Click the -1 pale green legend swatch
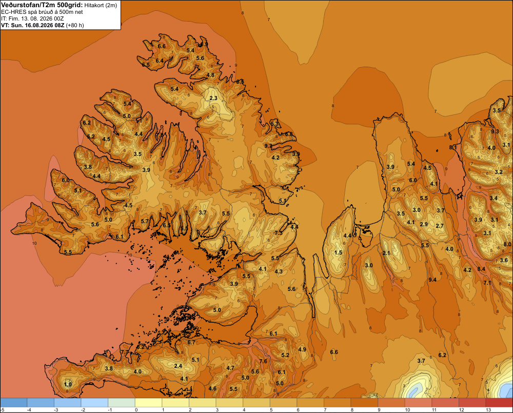 [122, 402]
